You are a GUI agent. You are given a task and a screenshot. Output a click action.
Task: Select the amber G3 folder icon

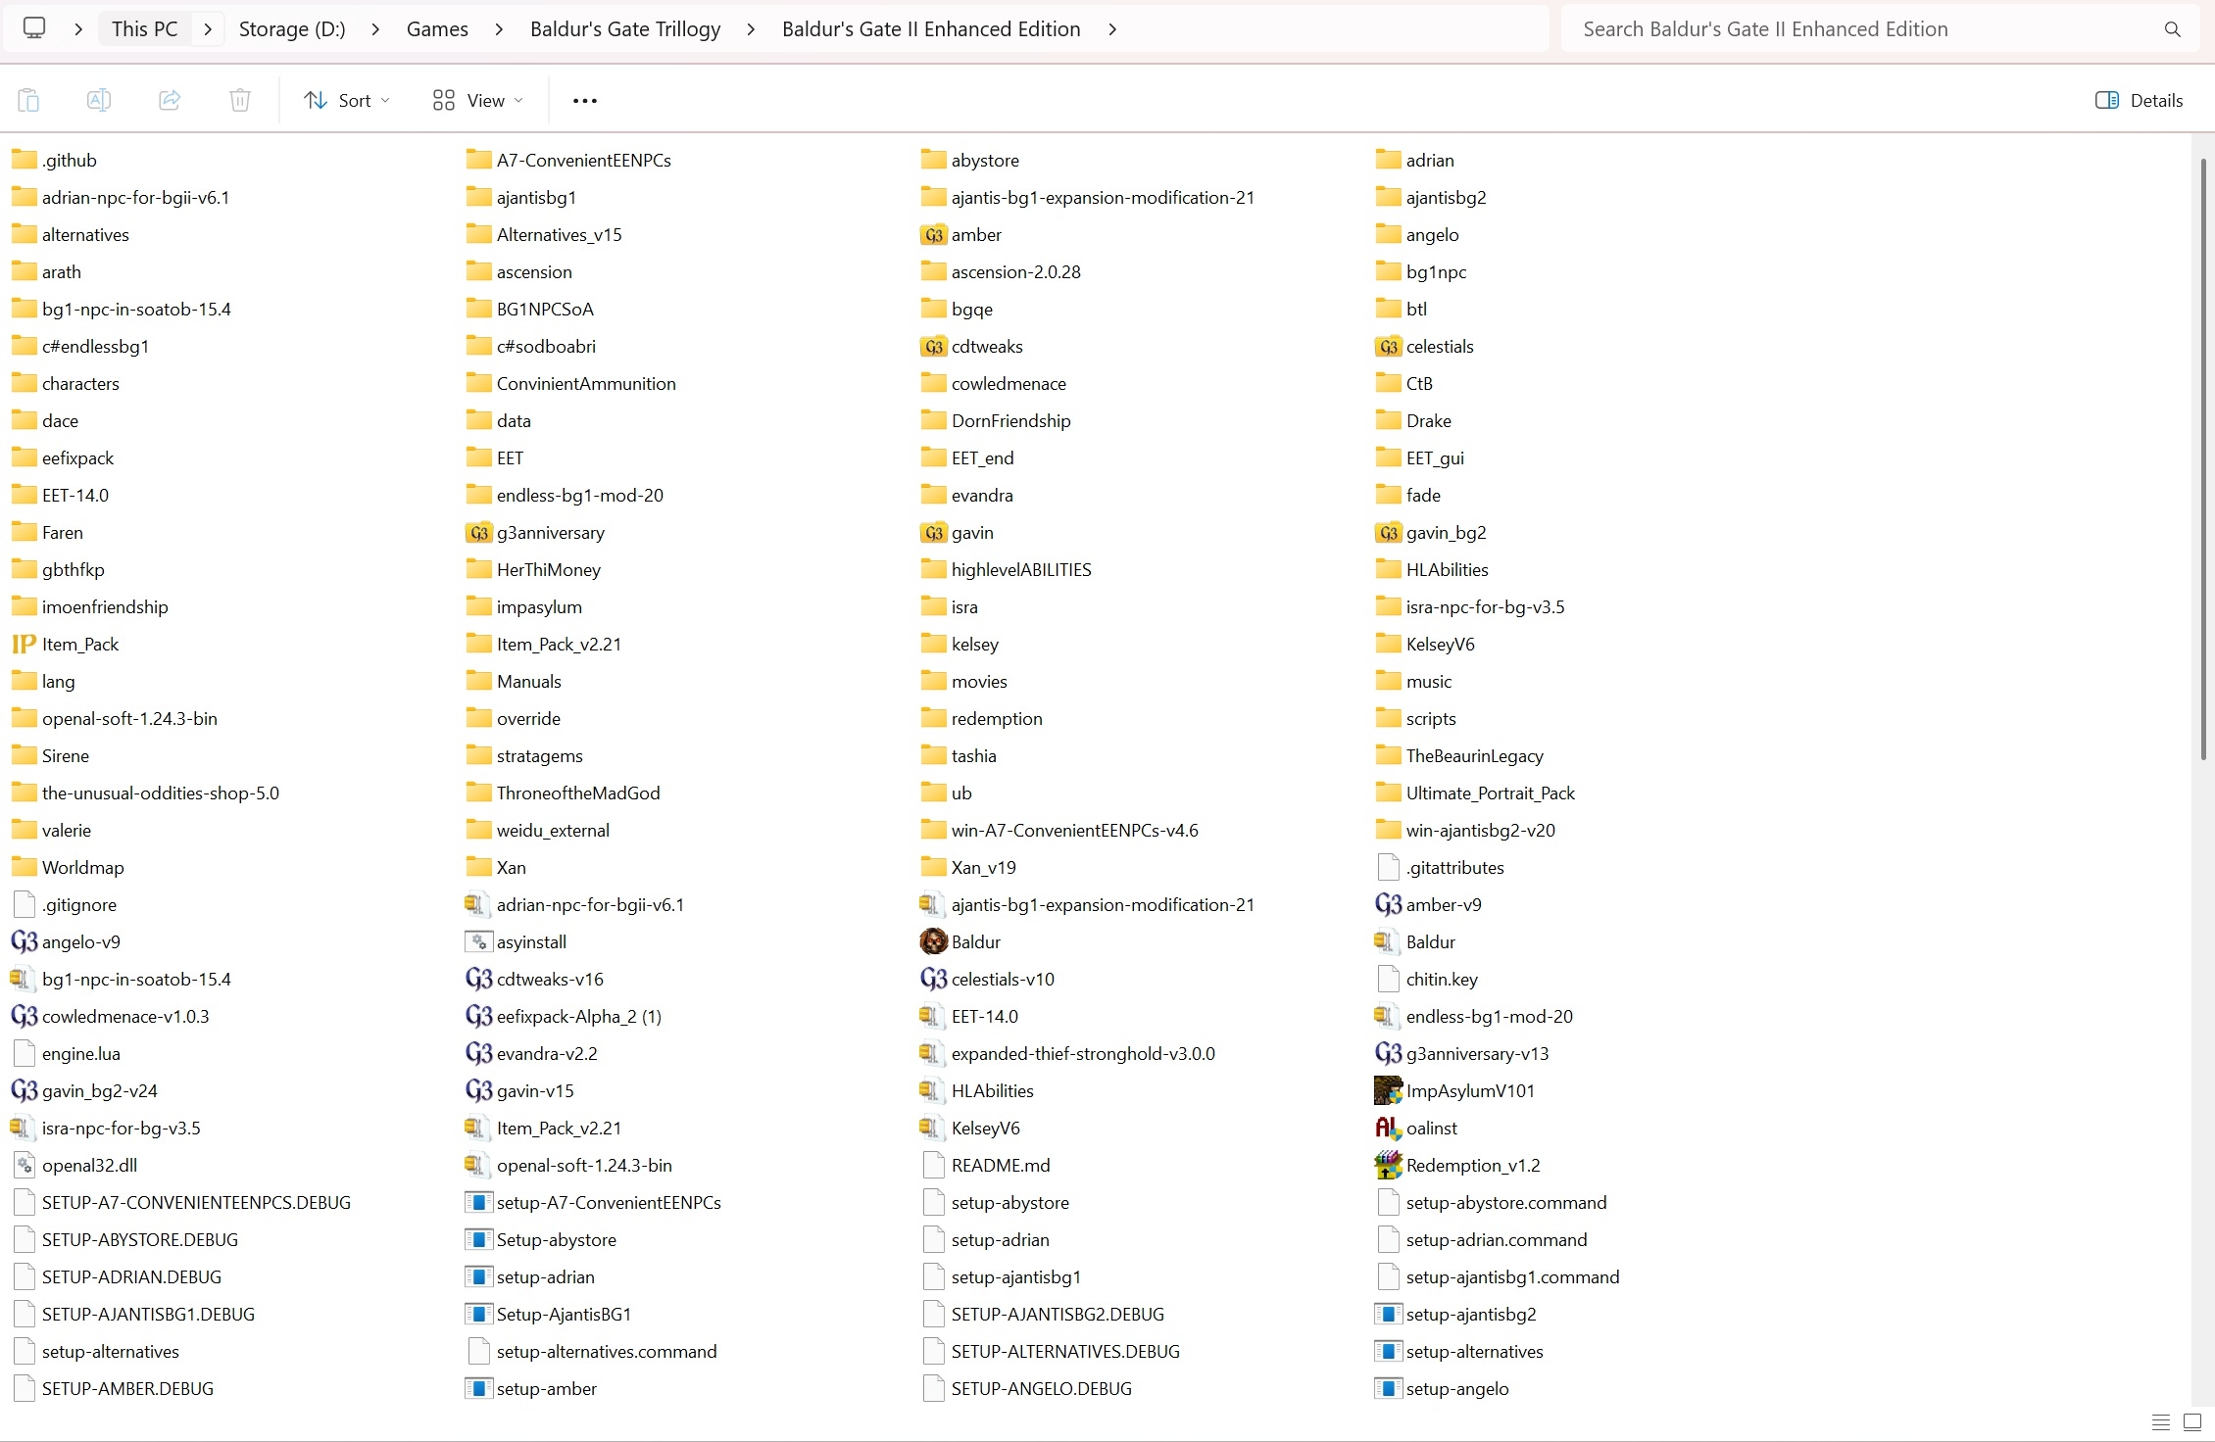tap(934, 235)
